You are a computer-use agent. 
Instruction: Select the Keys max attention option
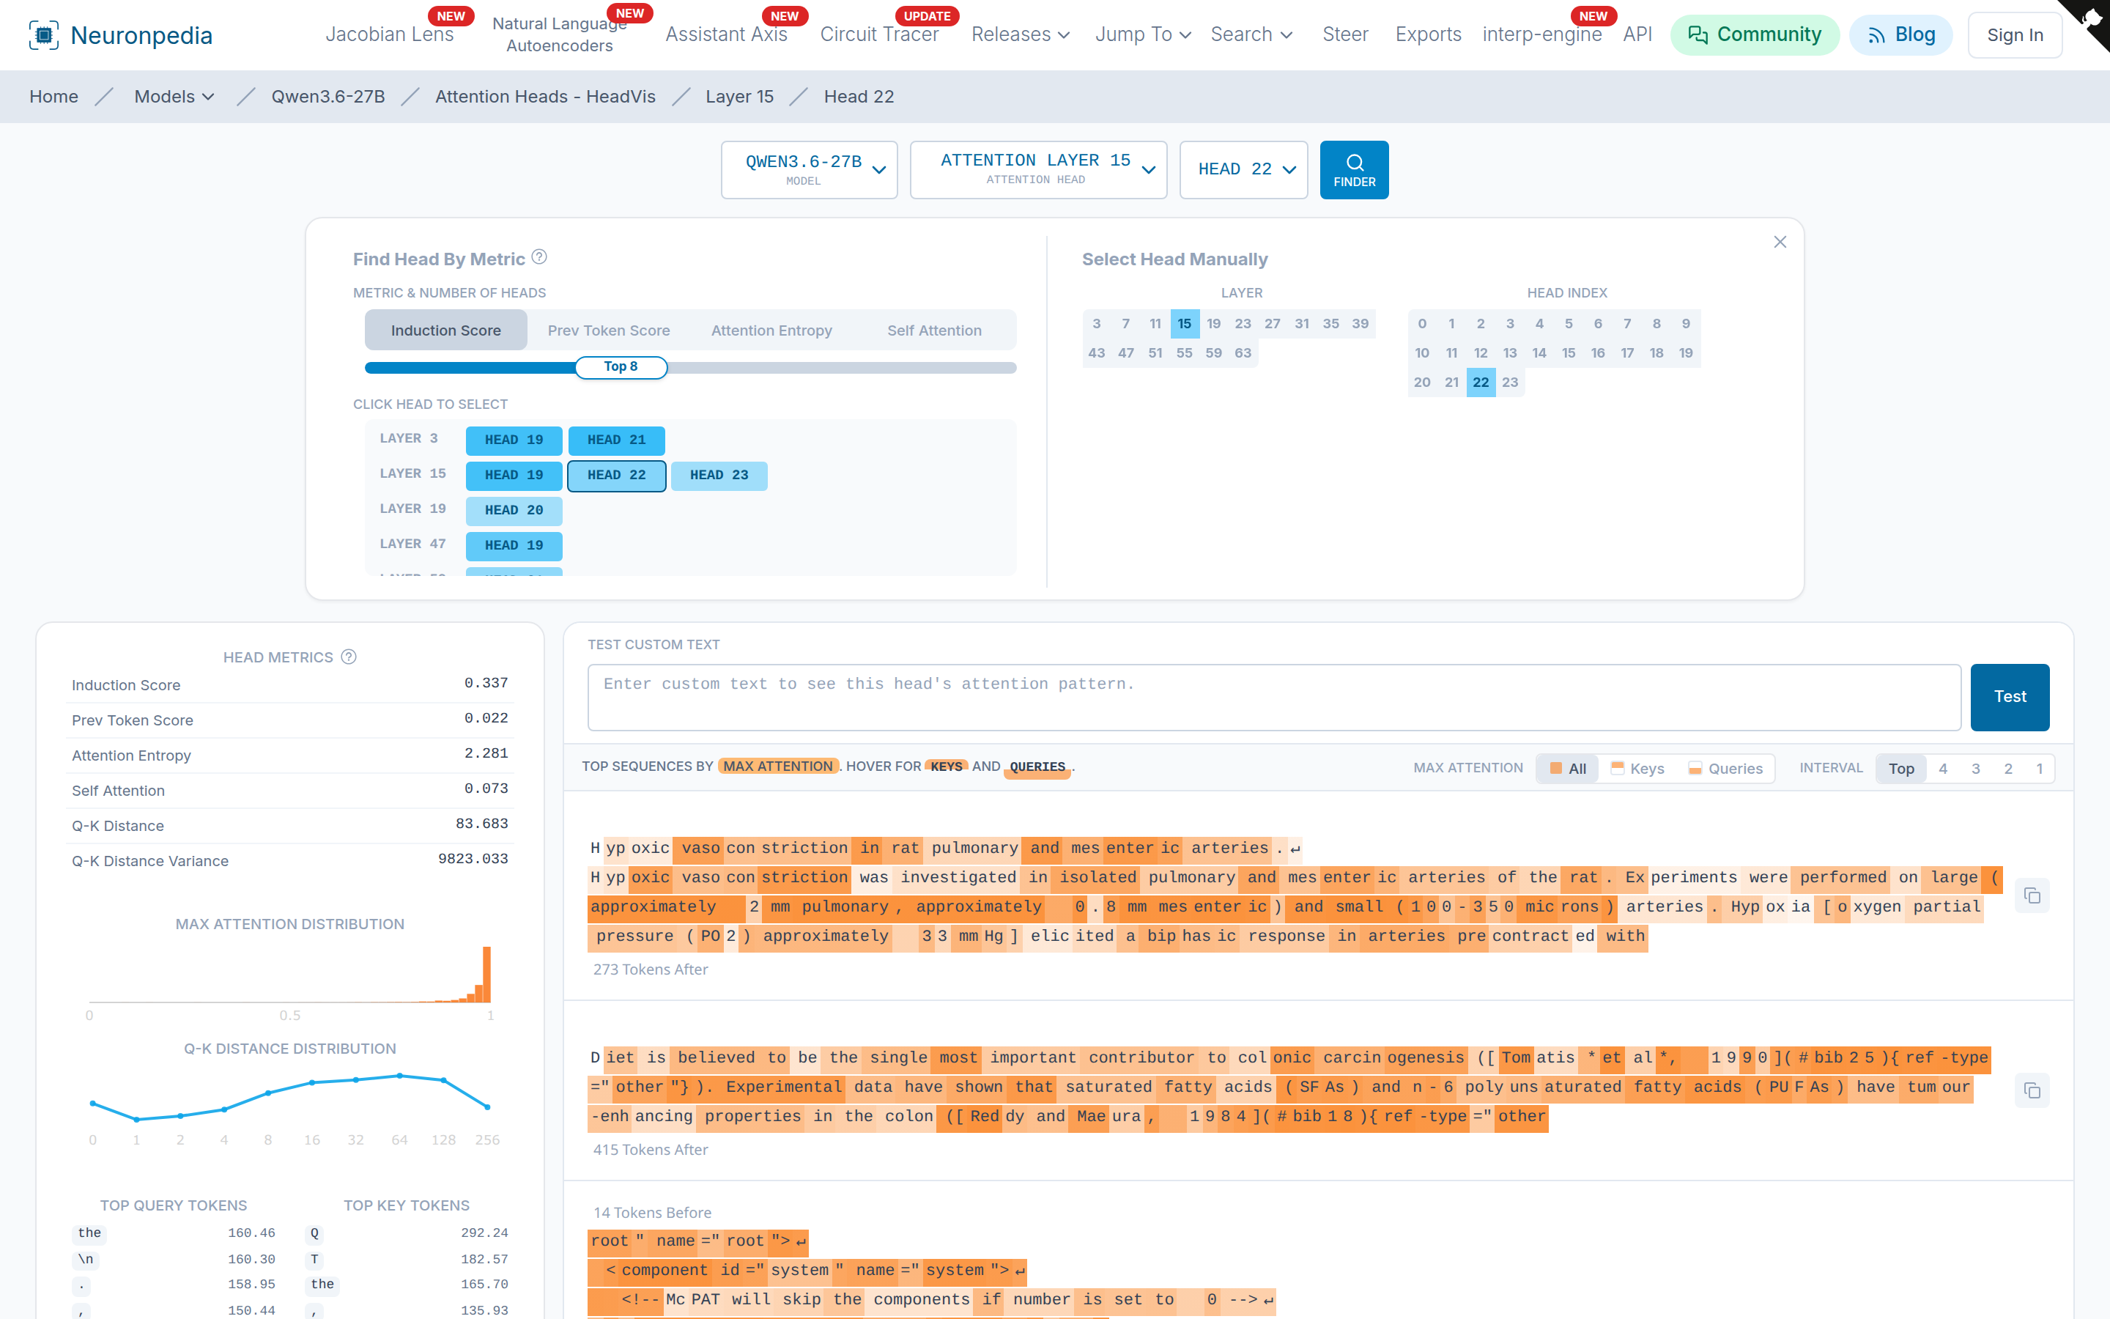pos(1638,769)
